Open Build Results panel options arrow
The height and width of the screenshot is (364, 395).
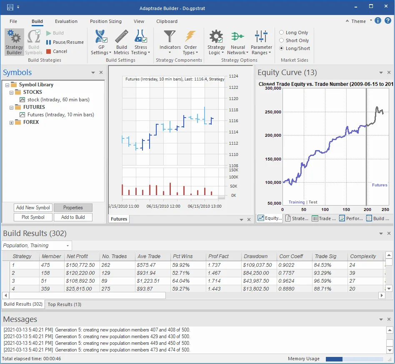click(381, 233)
